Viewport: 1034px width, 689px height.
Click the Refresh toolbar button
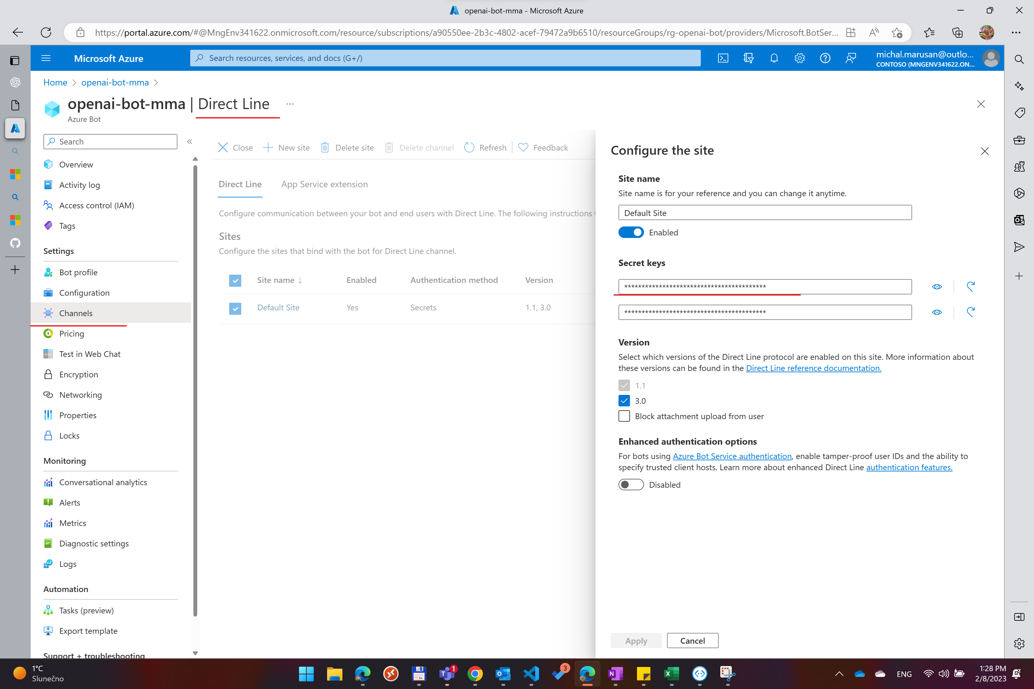485,148
